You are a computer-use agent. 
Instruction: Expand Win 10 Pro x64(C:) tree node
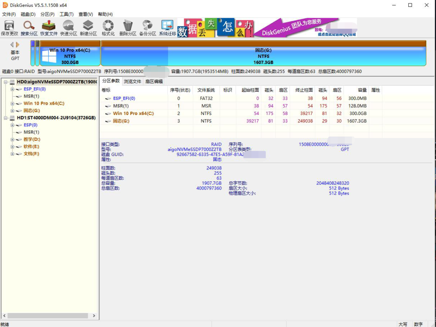pyautogui.click(x=12, y=103)
